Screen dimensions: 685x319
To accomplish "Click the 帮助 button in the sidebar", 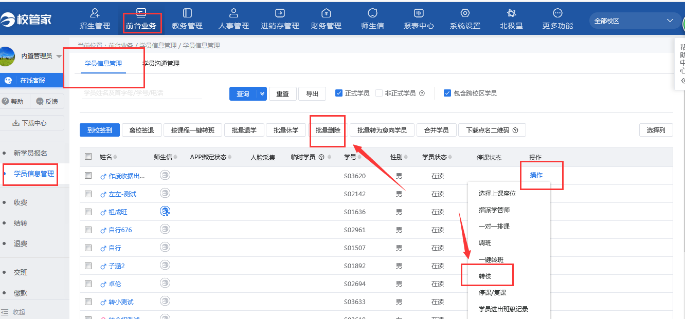I will [x=14, y=101].
